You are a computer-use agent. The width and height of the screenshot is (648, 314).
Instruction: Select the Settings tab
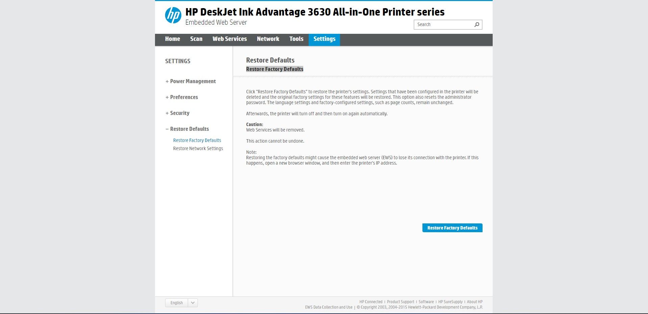[x=324, y=40]
